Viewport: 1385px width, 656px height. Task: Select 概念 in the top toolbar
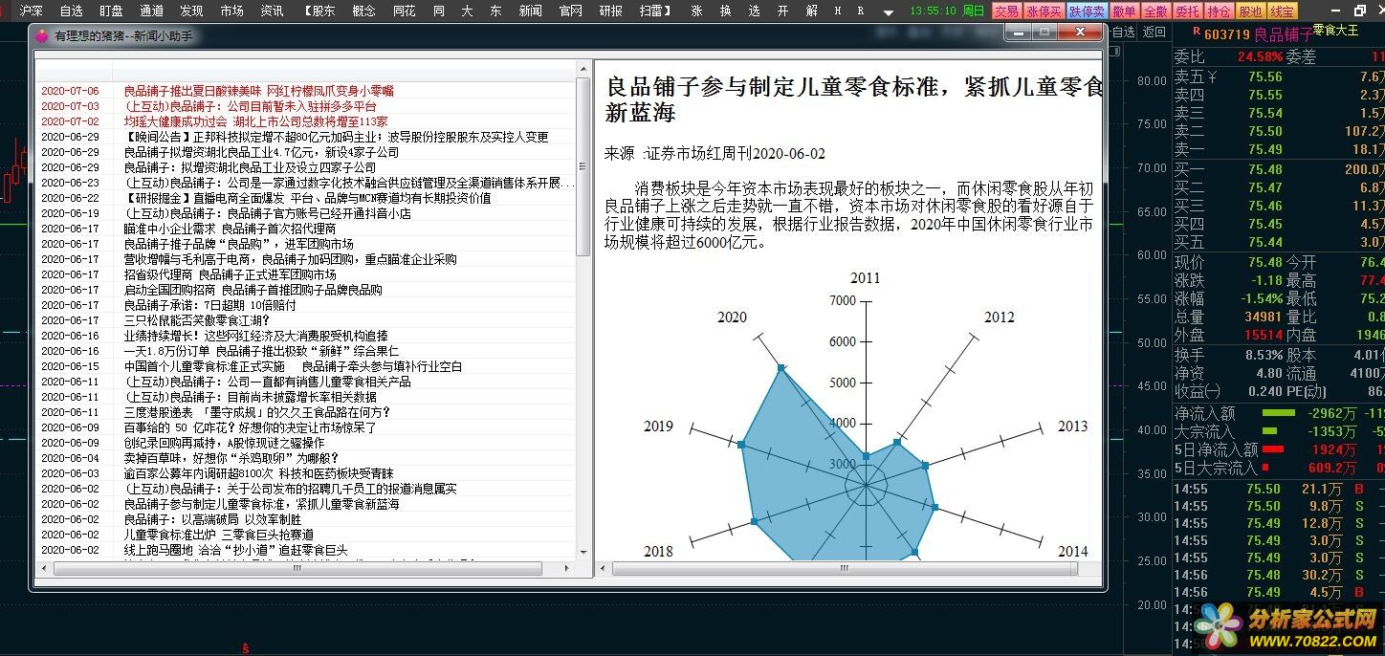[x=363, y=11]
